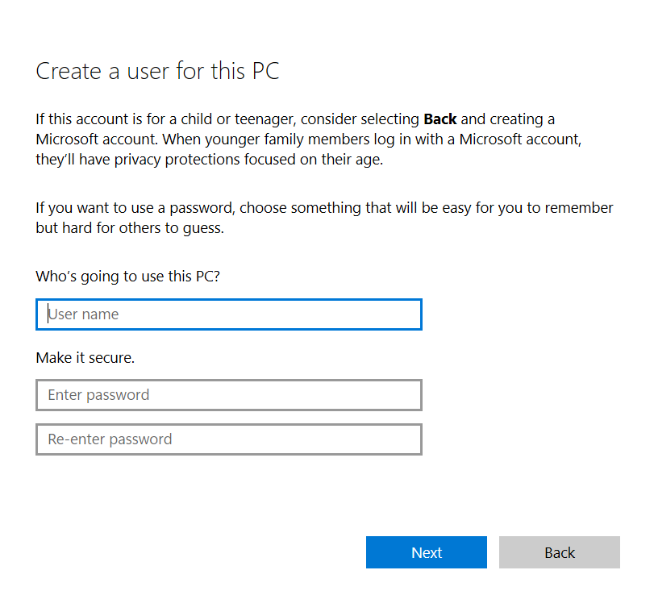
Task: Click the bold "Back" word in the description
Action: click(439, 119)
